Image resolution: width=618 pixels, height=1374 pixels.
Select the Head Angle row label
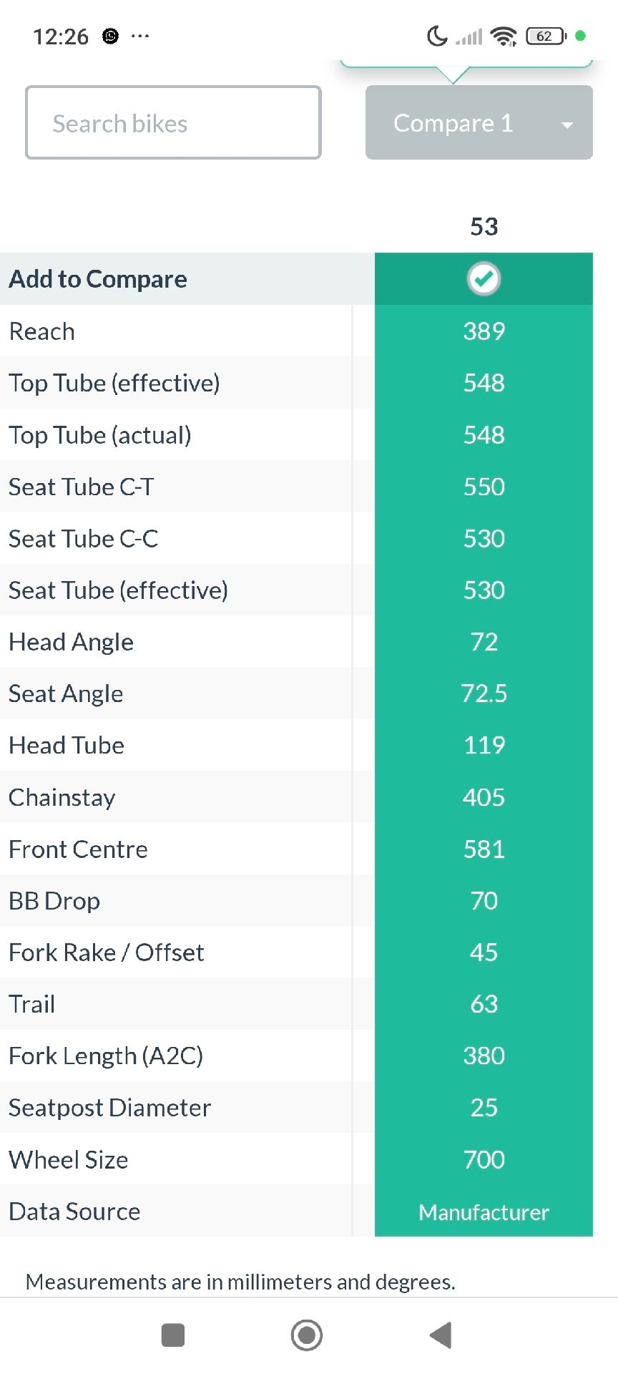click(x=71, y=642)
